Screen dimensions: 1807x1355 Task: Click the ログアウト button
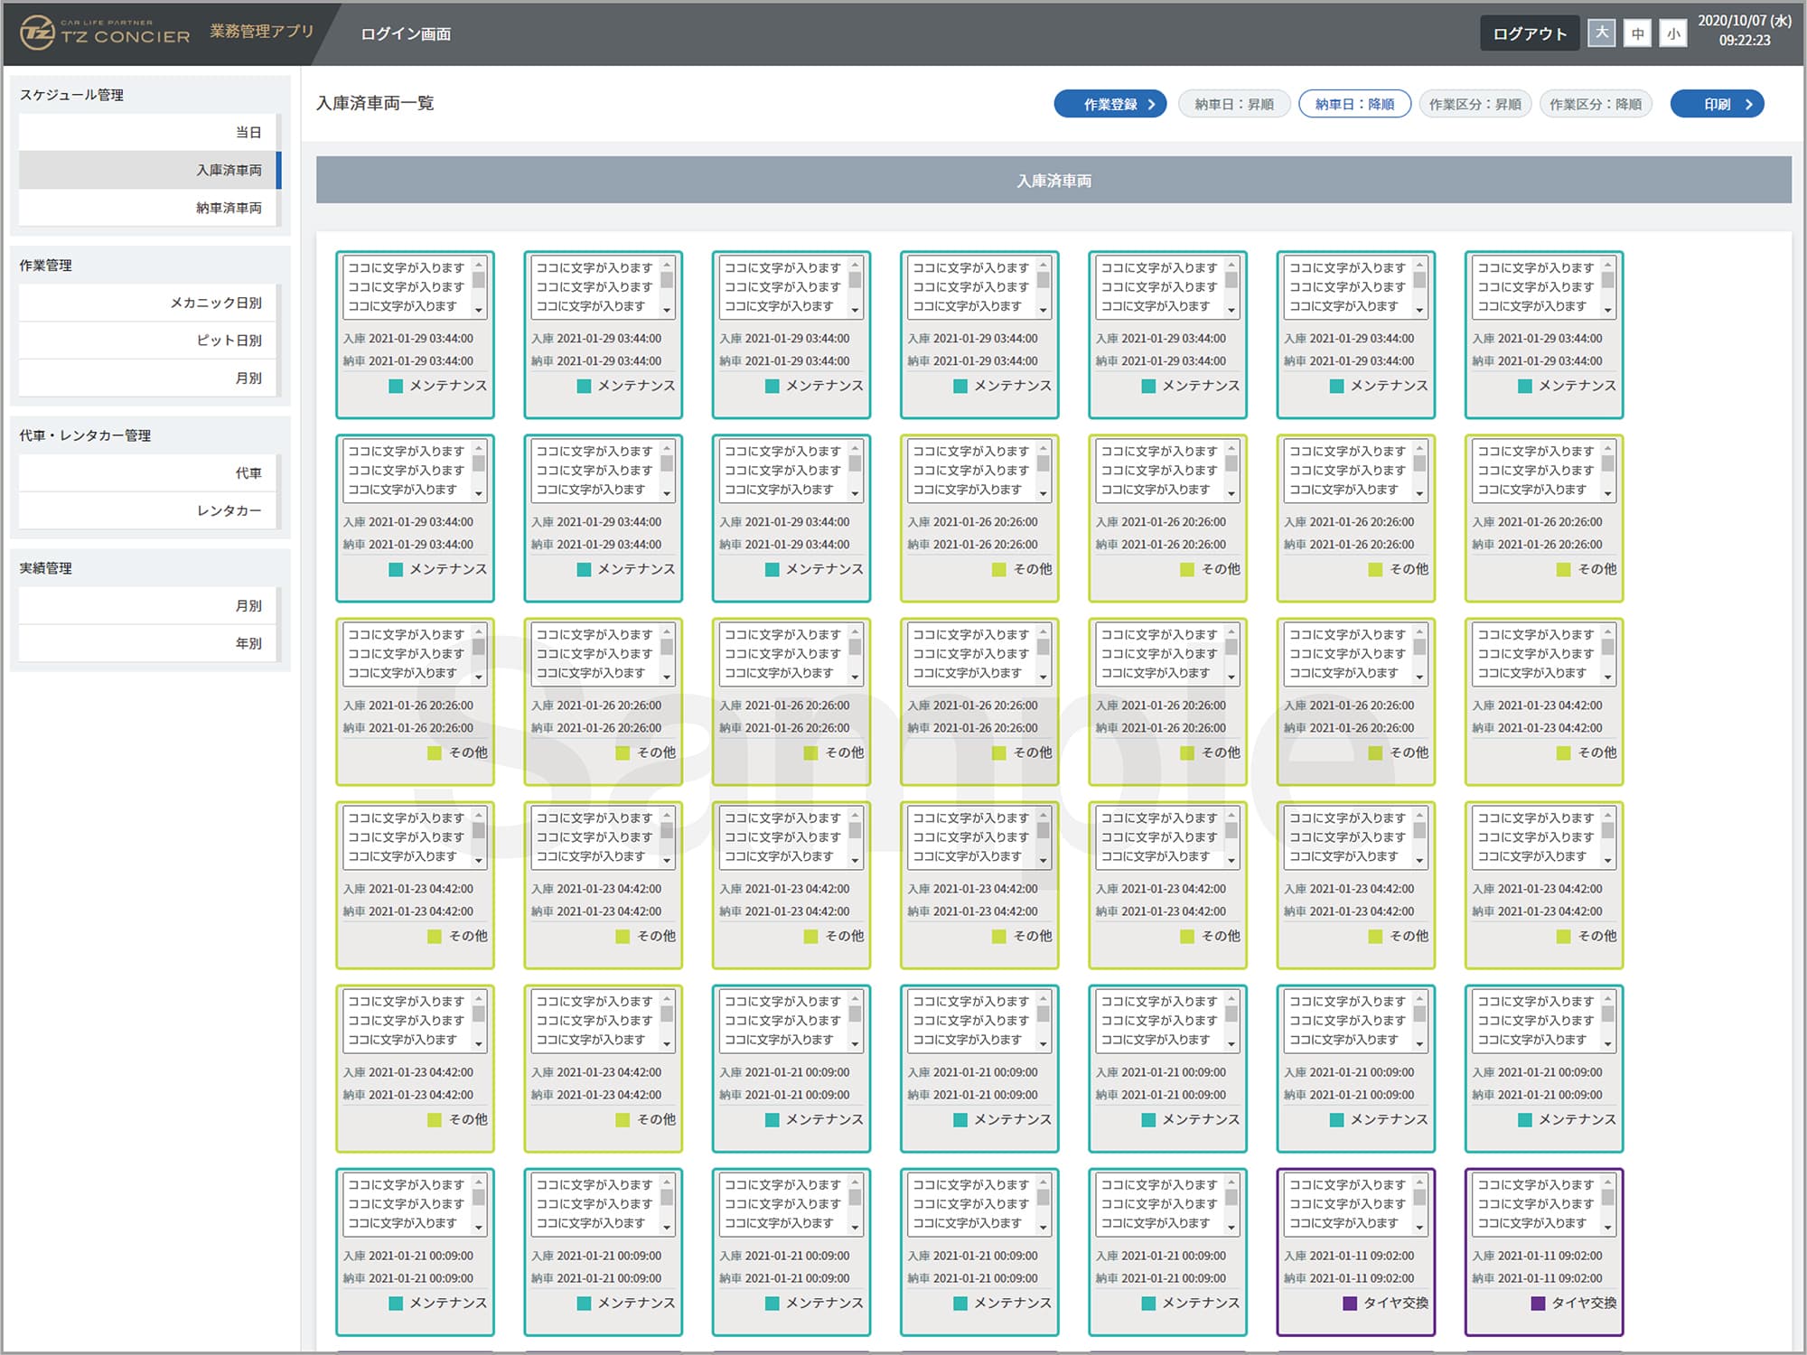click(x=1529, y=34)
